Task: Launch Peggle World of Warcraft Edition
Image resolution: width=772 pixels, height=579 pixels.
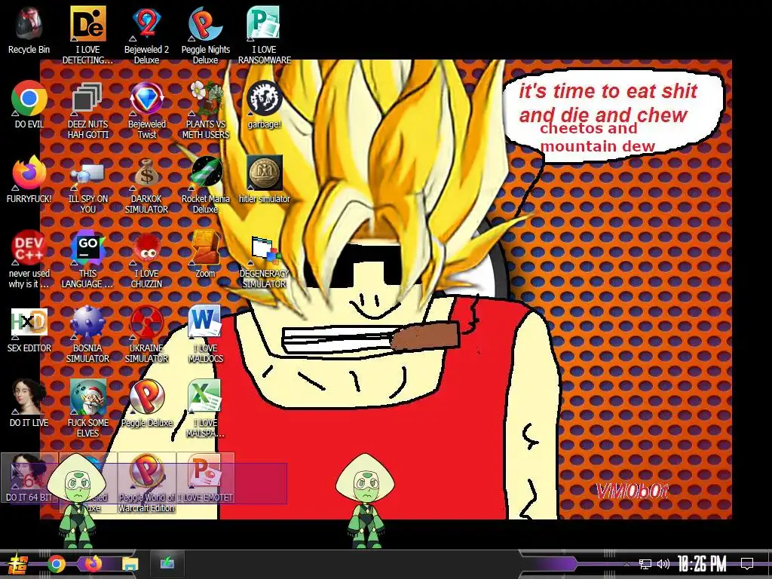Action: tap(146, 483)
